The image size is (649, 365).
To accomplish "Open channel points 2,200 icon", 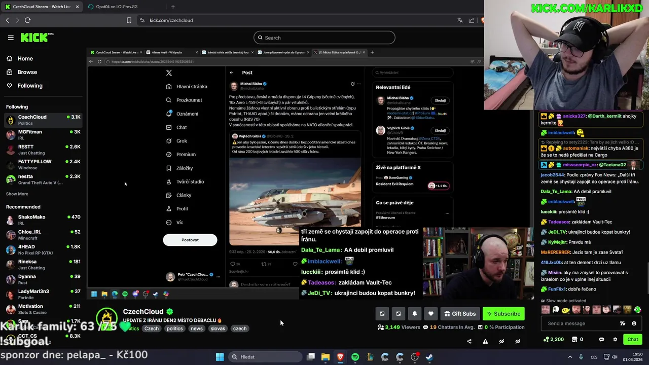I will pyautogui.click(x=553, y=340).
